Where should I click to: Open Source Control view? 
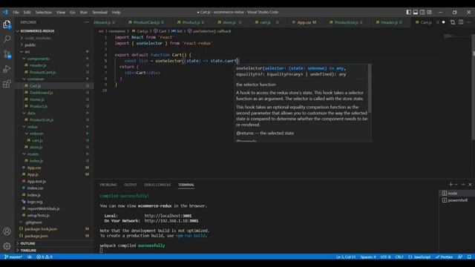click(7, 54)
